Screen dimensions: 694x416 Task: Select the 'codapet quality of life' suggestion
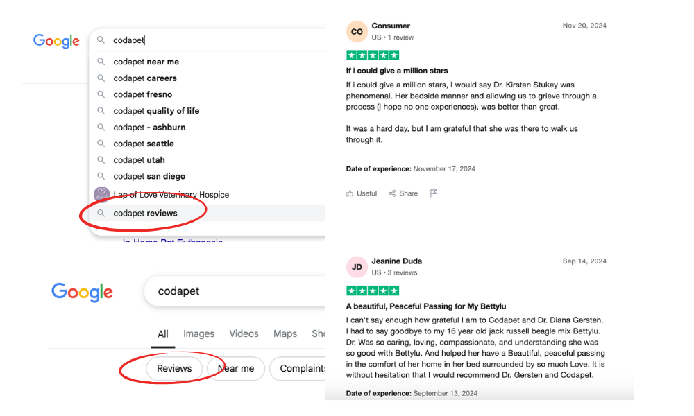pos(156,110)
